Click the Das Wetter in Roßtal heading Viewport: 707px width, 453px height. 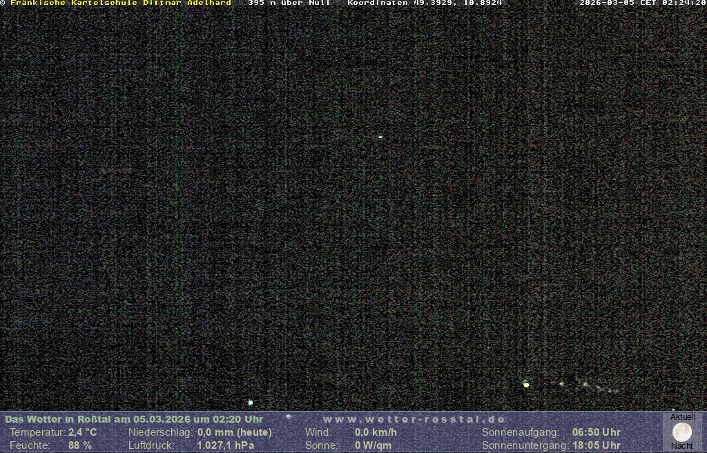(134, 419)
